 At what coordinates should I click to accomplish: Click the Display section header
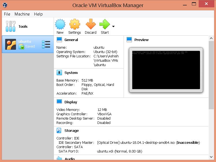[71, 102]
